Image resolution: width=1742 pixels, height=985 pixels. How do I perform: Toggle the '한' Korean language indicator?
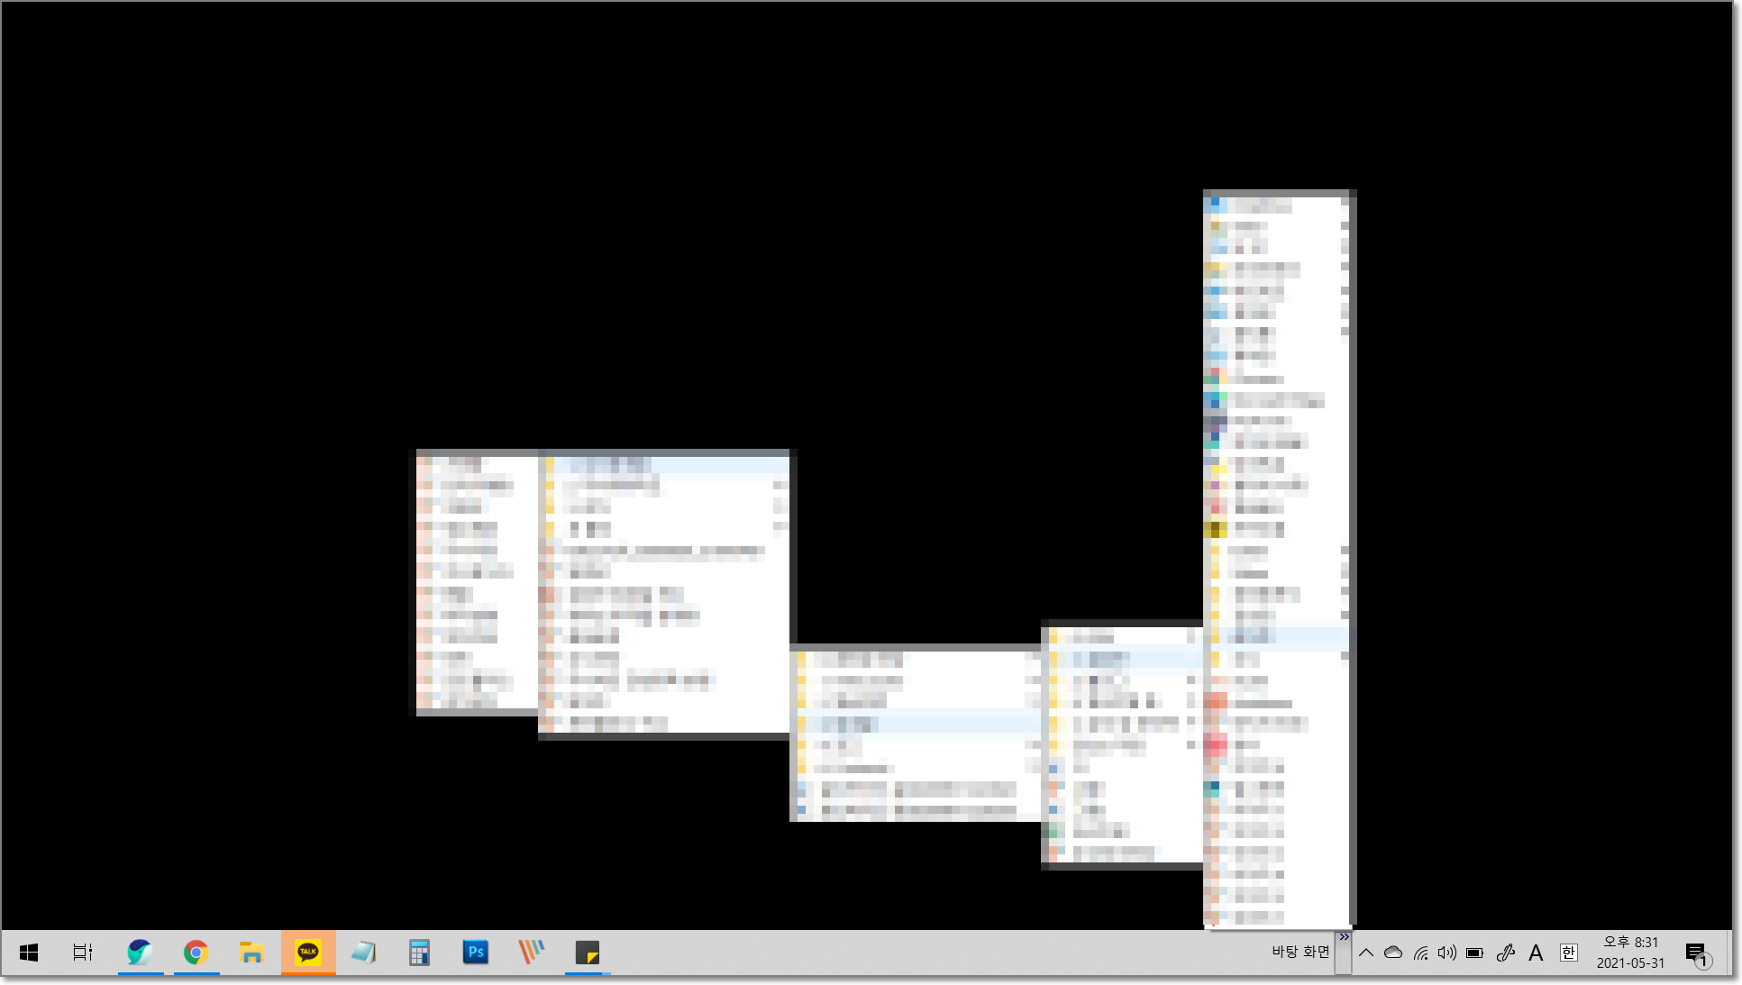(x=1568, y=953)
